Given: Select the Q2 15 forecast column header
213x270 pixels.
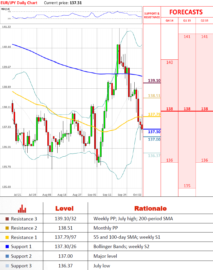Looking at the screenshot, I should pos(205,21).
